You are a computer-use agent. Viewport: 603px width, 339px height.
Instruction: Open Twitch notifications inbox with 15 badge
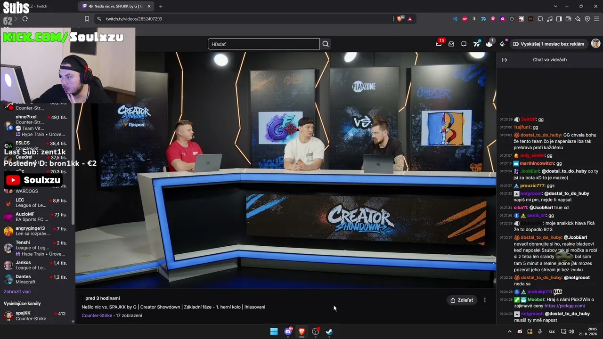439,43
